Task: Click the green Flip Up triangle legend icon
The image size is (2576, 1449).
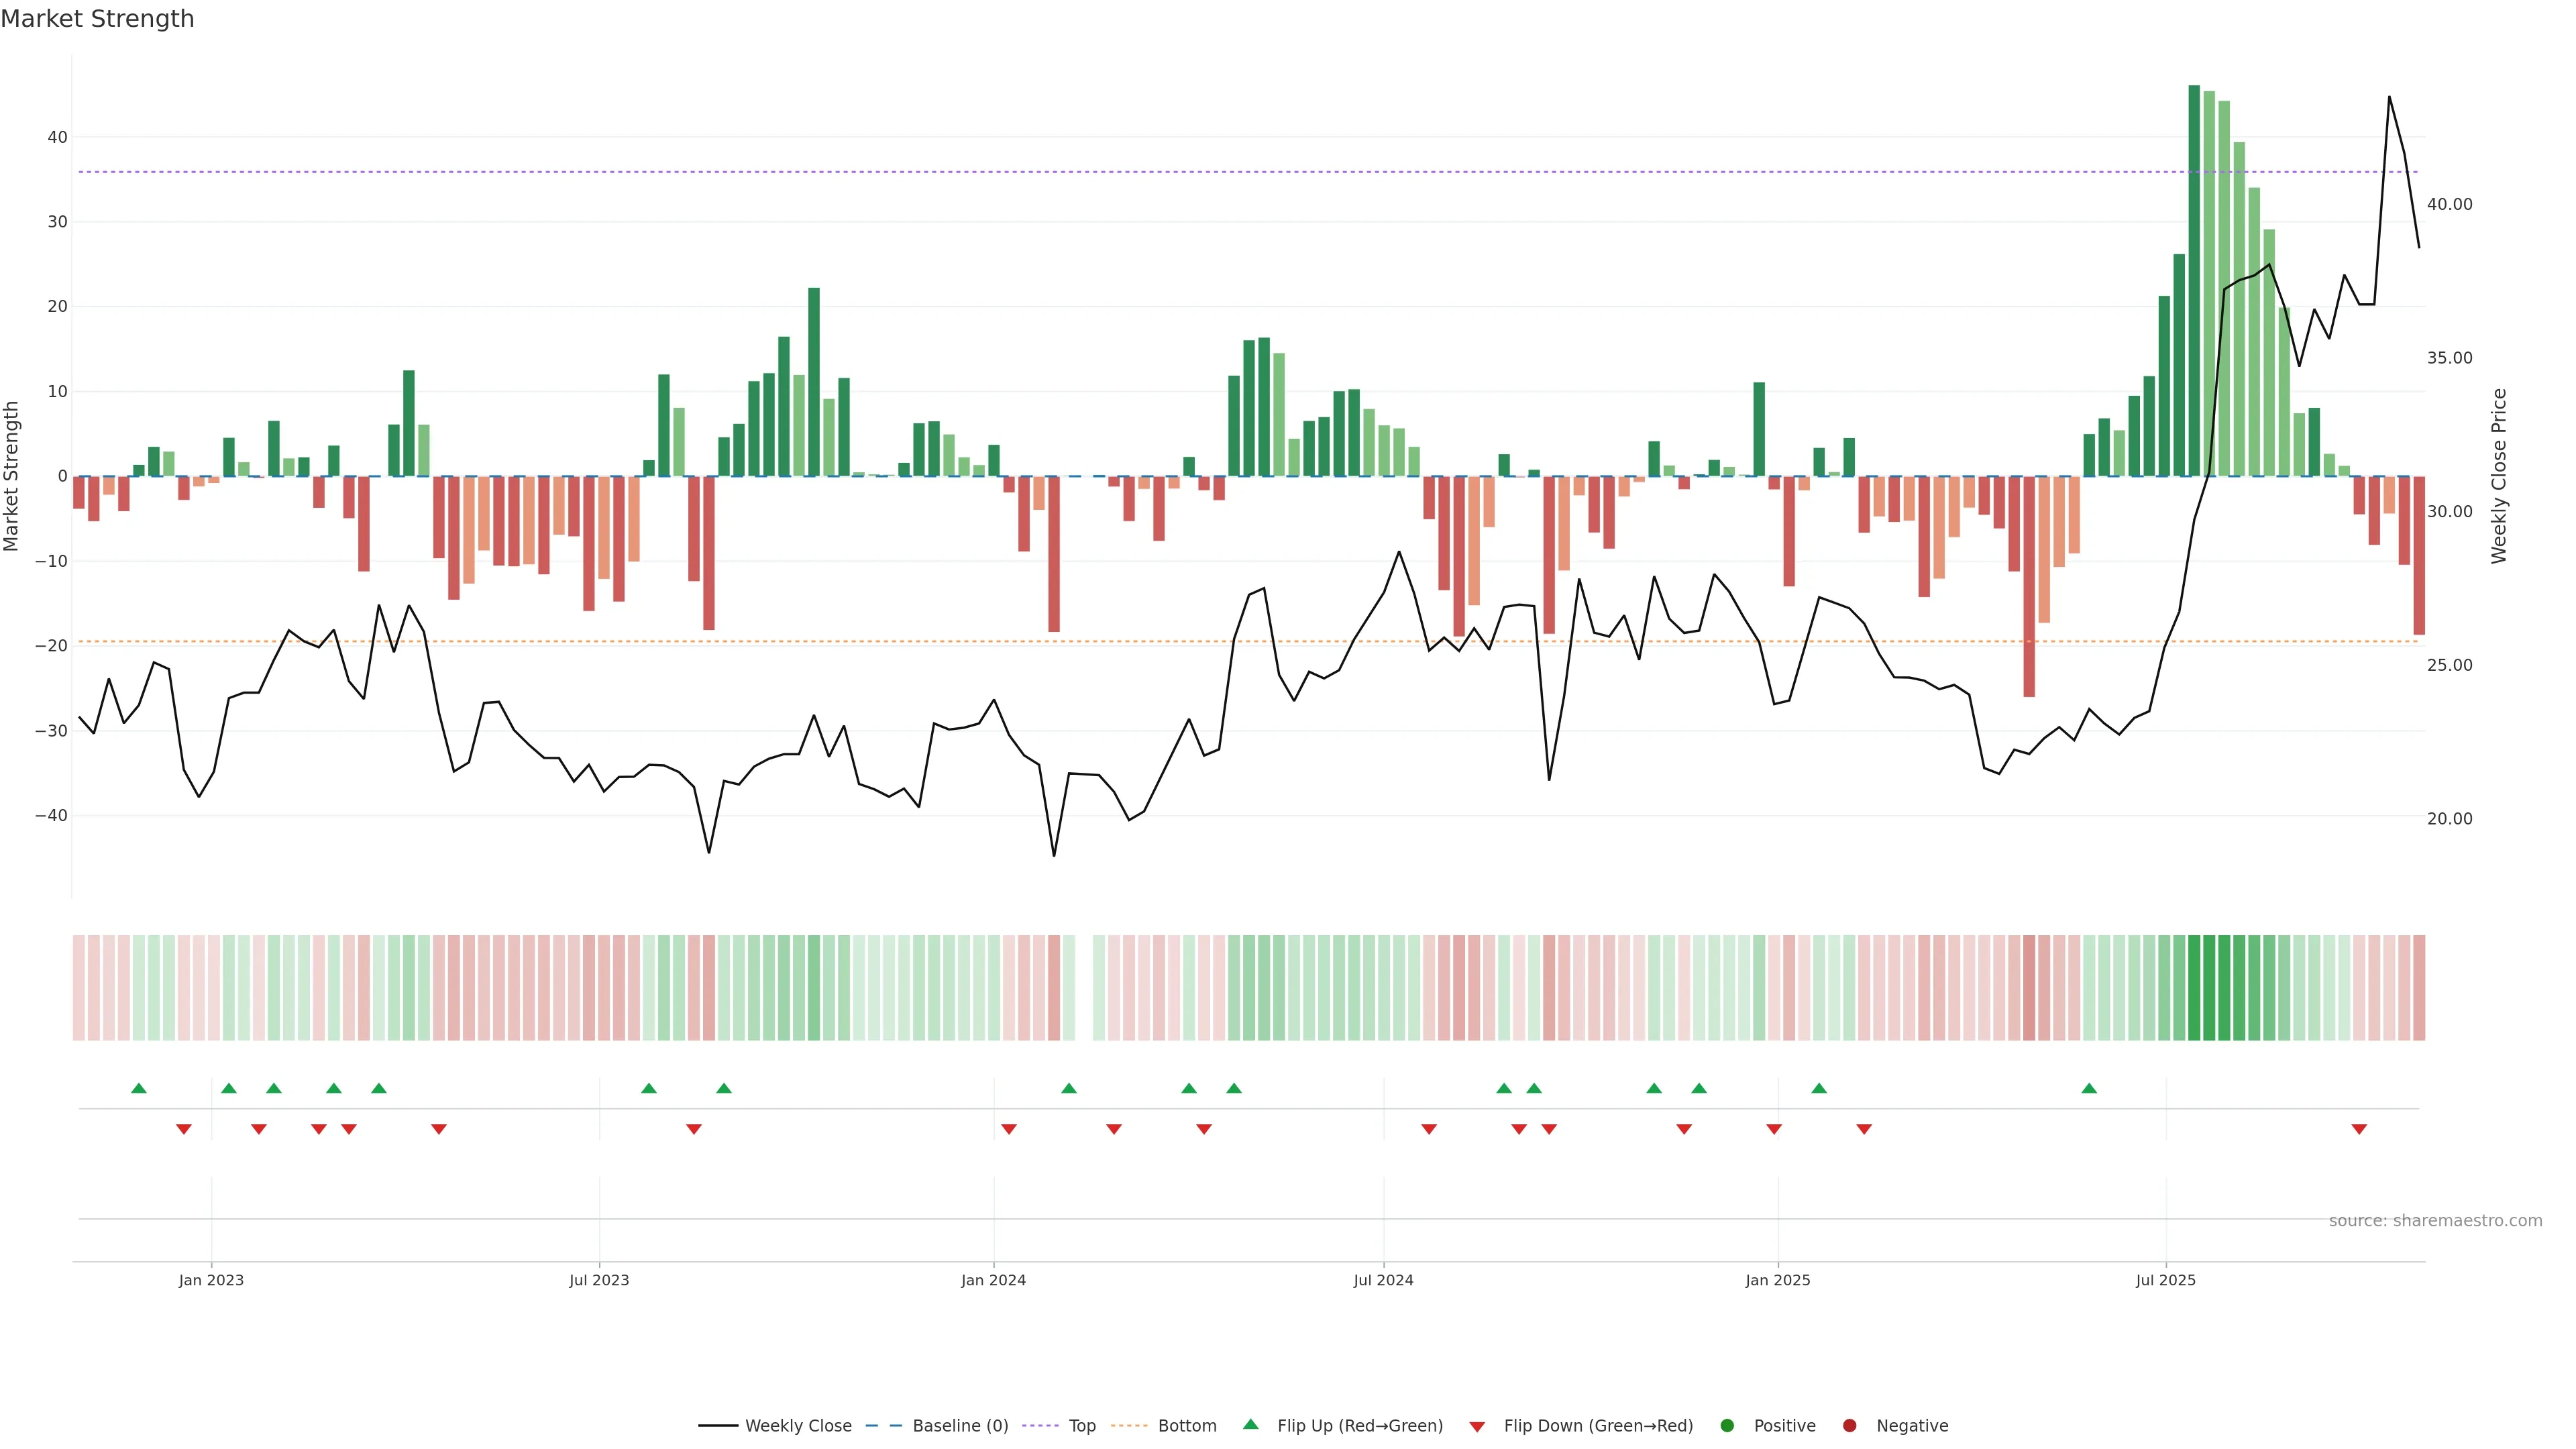Action: pos(1250,1424)
